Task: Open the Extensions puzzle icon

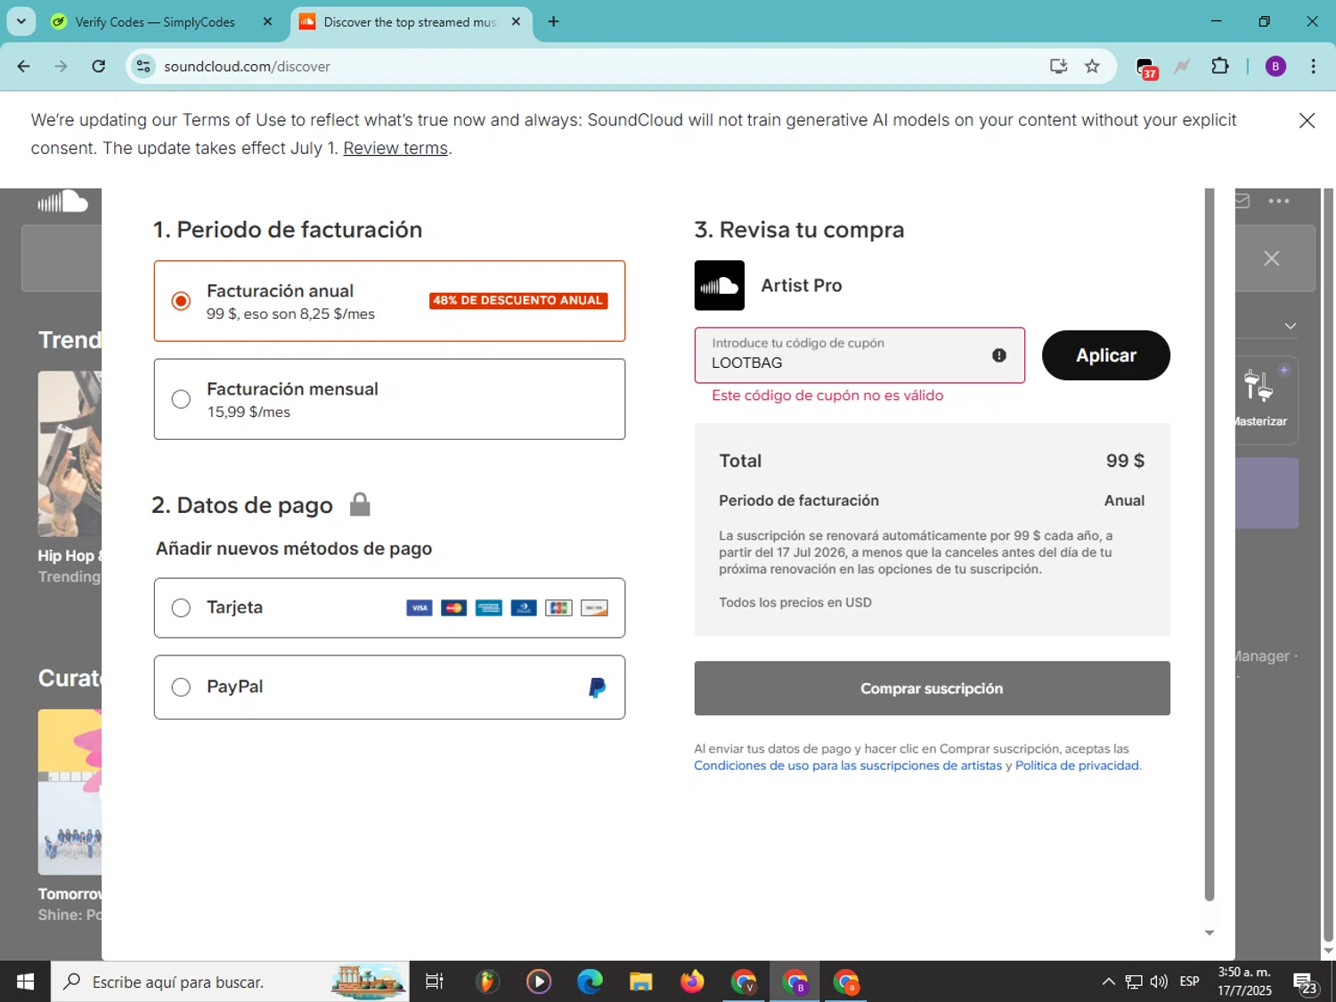Action: pyautogui.click(x=1220, y=66)
